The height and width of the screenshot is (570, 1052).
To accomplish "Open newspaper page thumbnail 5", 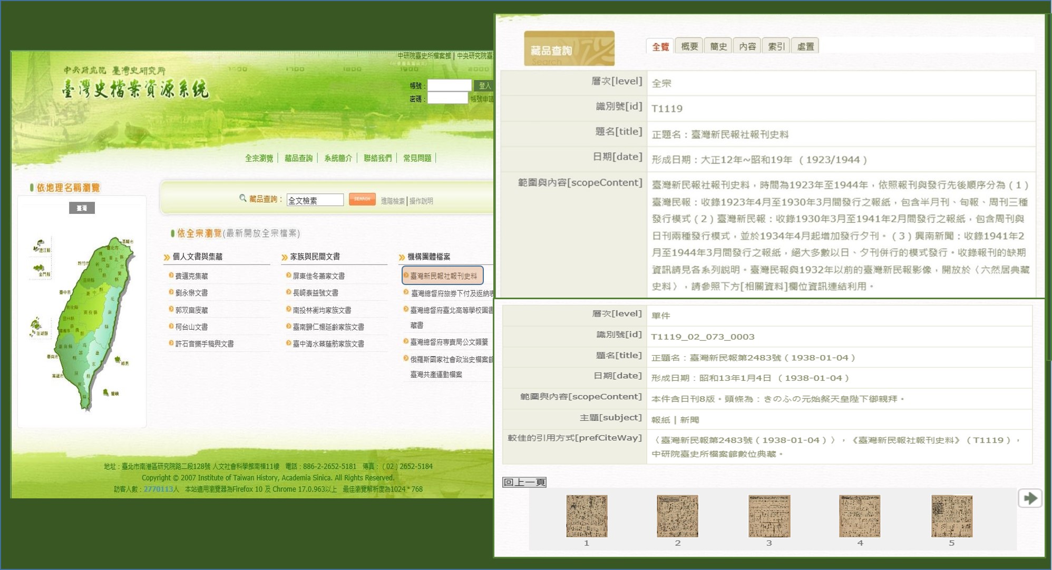I will pyautogui.click(x=952, y=516).
